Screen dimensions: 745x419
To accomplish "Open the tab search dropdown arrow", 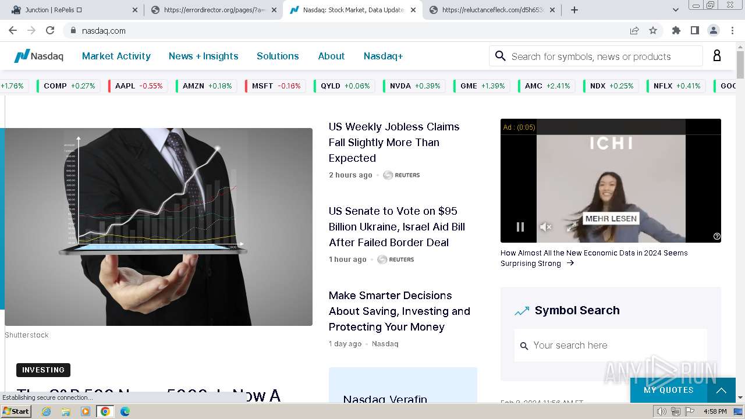I will (676, 10).
